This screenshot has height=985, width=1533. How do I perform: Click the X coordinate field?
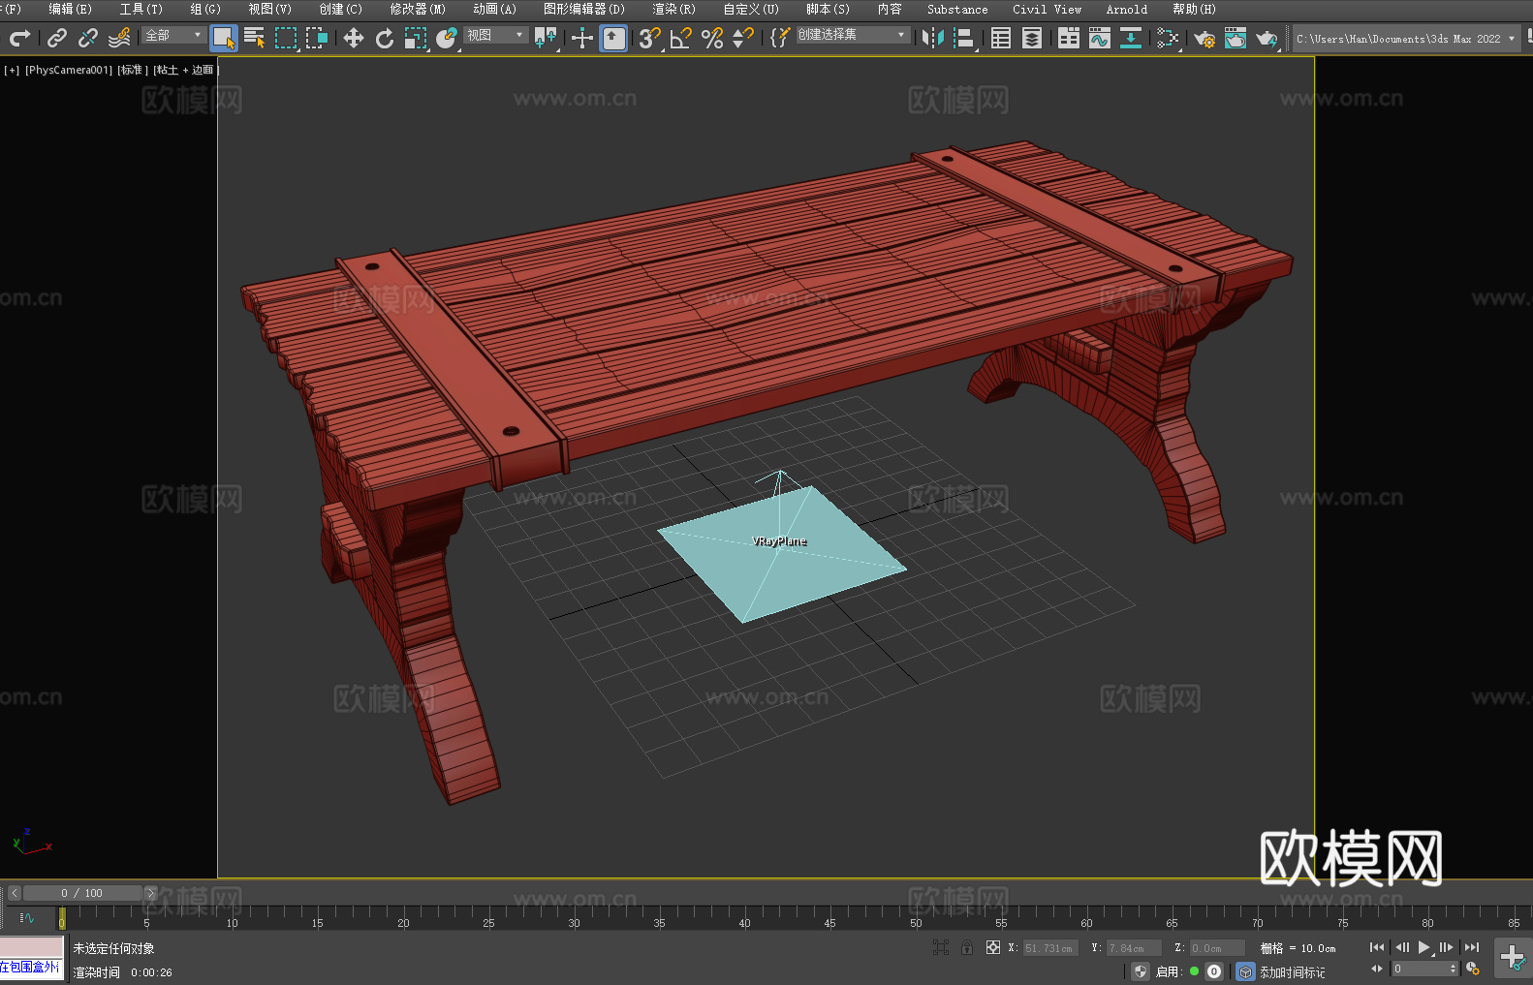1050,948
